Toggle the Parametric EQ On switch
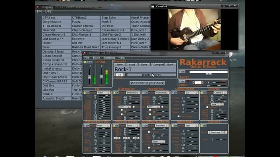 tap(87, 126)
